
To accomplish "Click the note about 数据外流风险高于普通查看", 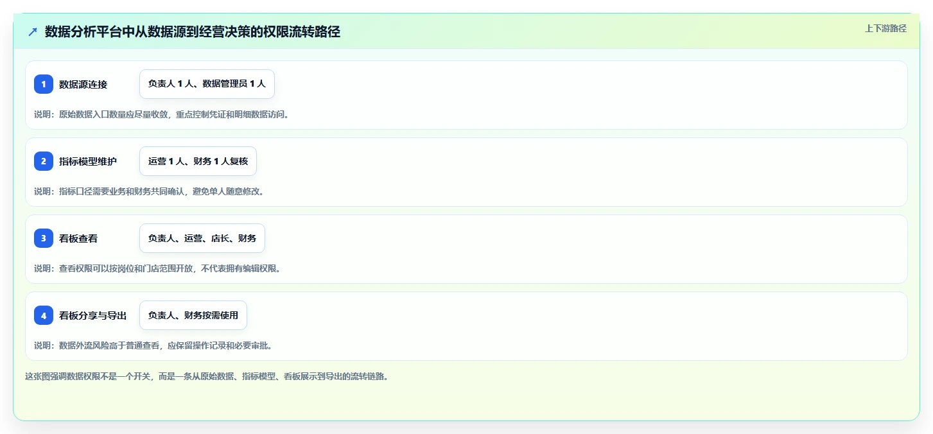I will click(x=153, y=345).
